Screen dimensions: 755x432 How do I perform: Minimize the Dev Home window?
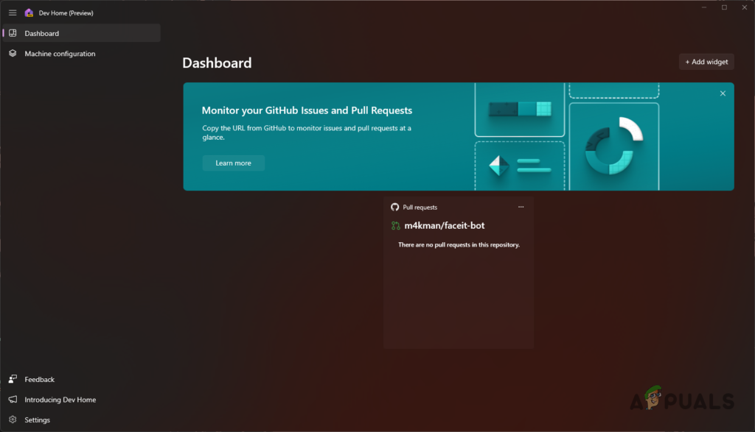click(x=703, y=7)
